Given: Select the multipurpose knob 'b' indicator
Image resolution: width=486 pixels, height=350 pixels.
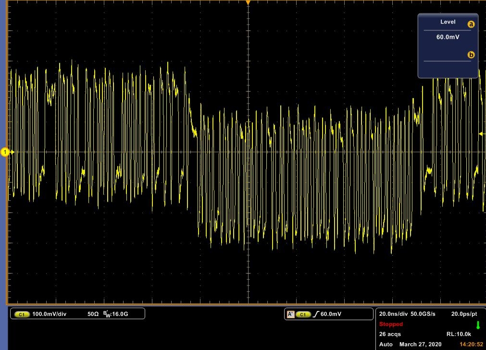Looking at the screenshot, I should (471, 55).
